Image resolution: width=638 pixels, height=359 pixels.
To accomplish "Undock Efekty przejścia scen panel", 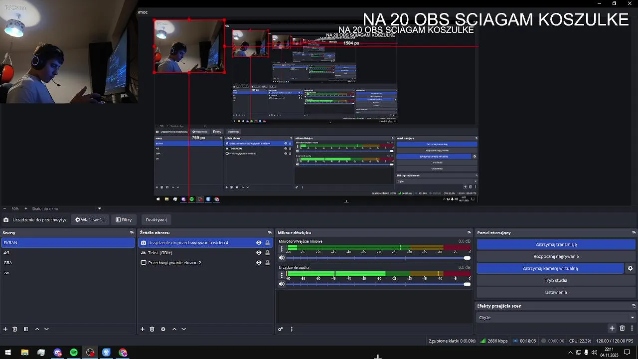I will (x=634, y=306).
